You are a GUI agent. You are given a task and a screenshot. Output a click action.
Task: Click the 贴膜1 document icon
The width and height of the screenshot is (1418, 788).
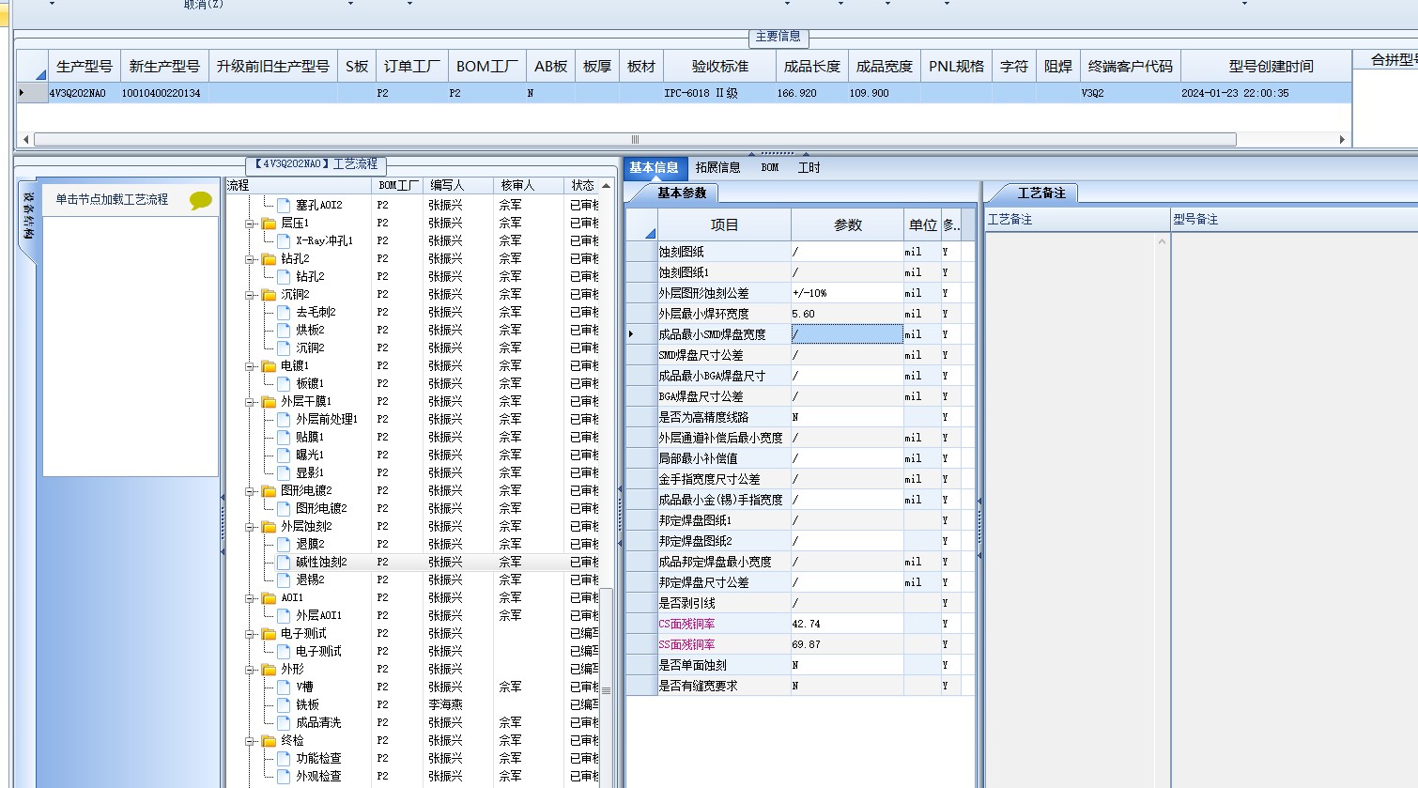pyautogui.click(x=284, y=437)
